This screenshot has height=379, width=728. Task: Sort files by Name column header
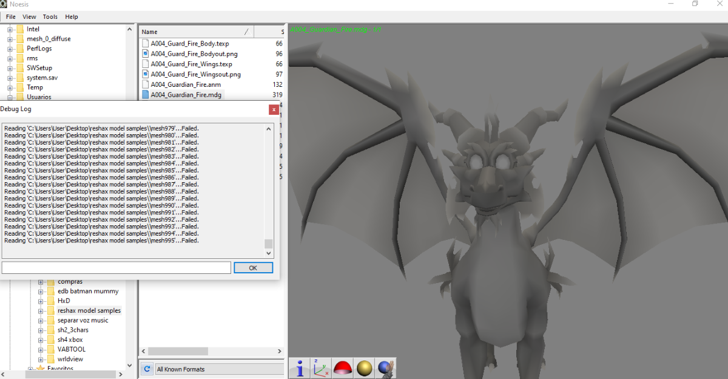coord(197,32)
